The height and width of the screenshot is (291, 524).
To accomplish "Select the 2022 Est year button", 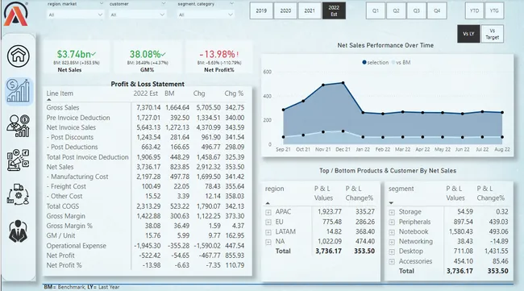I will pos(334,10).
